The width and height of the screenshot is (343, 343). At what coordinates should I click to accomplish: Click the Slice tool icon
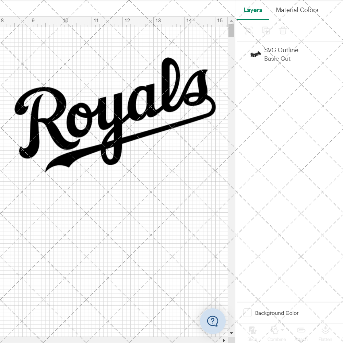coord(252,330)
